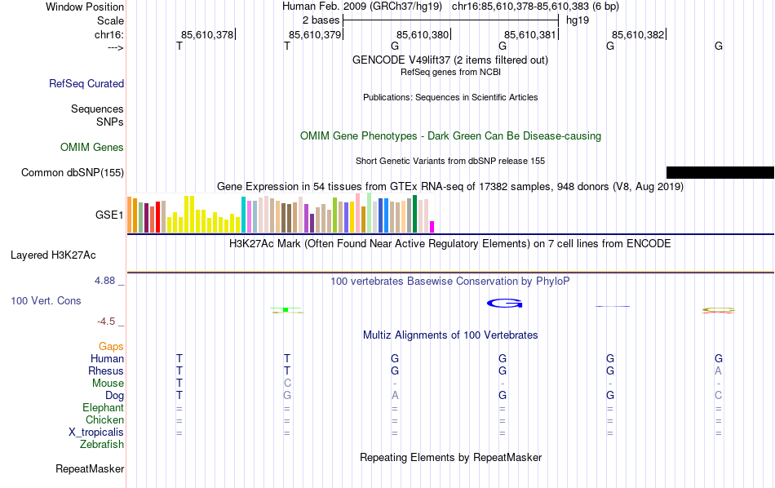Click the GTEx Gene Expression track title

point(450,186)
